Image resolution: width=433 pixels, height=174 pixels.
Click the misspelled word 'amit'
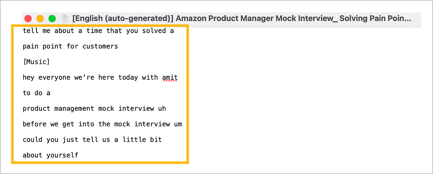[170, 77]
